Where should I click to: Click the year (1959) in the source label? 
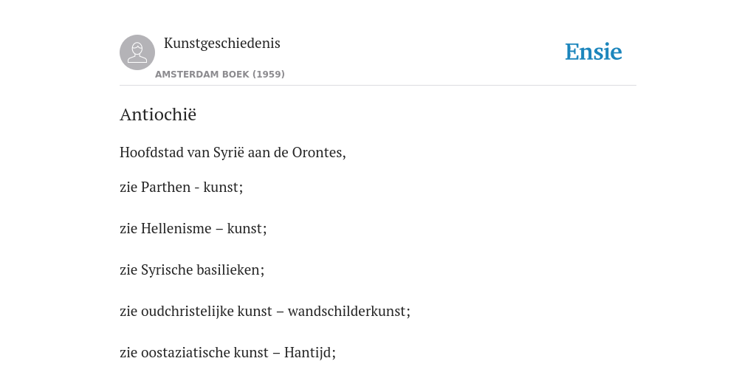(x=269, y=75)
